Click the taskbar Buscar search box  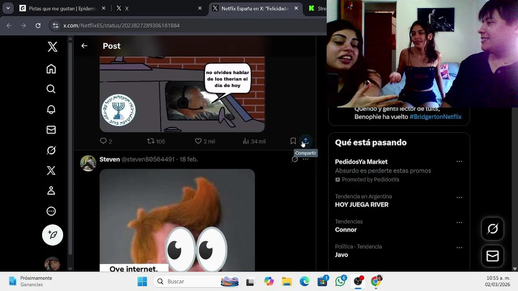point(197,281)
